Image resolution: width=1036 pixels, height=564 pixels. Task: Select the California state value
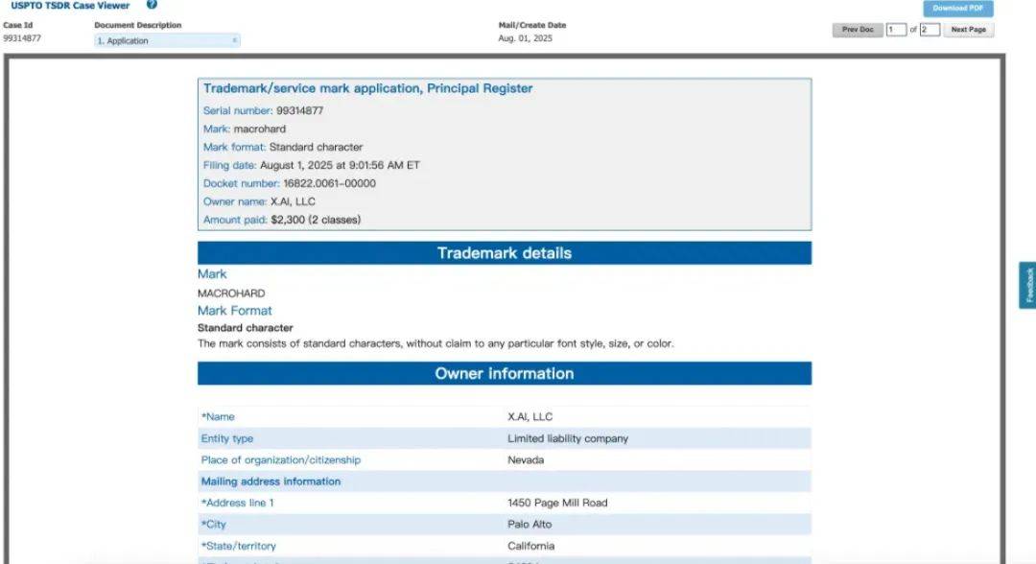click(x=531, y=546)
